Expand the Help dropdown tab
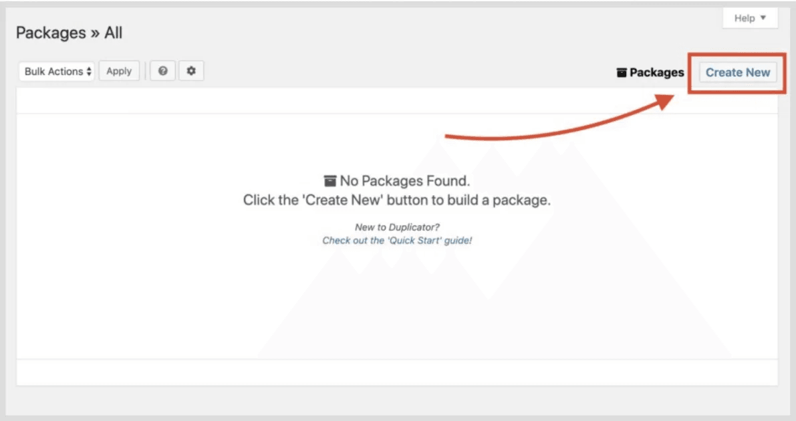This screenshot has height=421, width=796. [x=750, y=18]
